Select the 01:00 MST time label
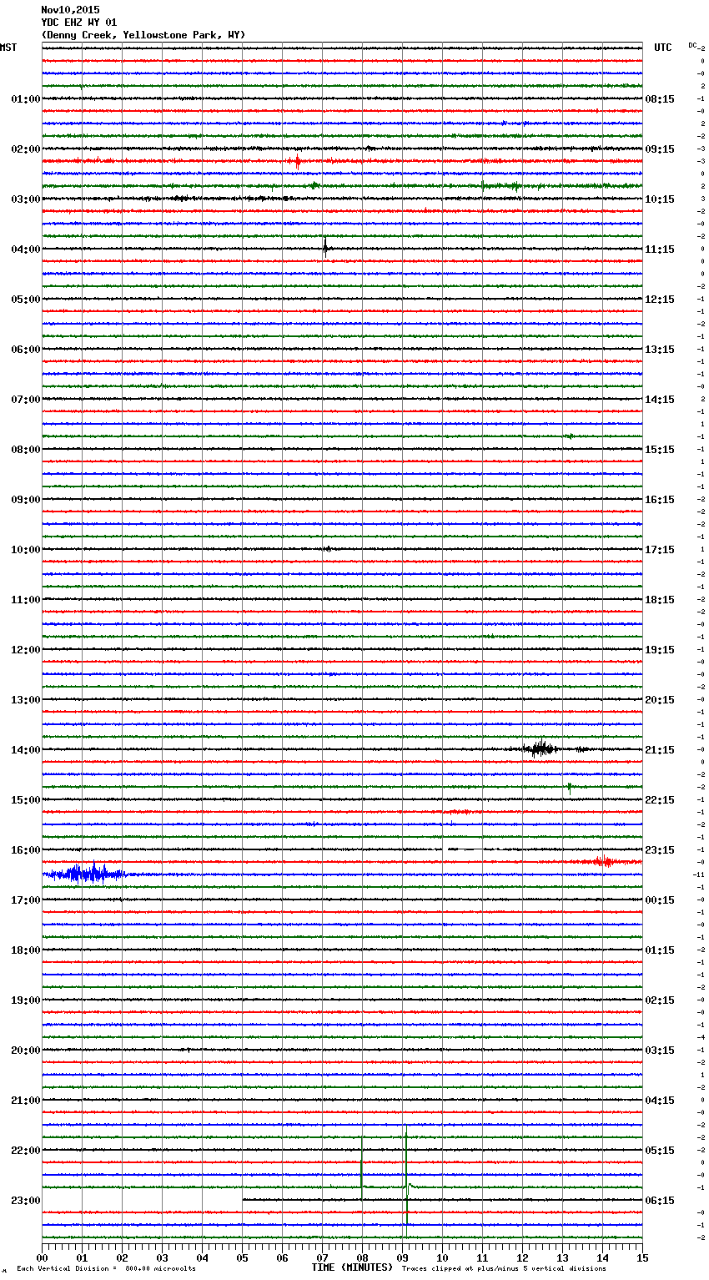The height and width of the screenshot is (1280, 709). coord(26,99)
